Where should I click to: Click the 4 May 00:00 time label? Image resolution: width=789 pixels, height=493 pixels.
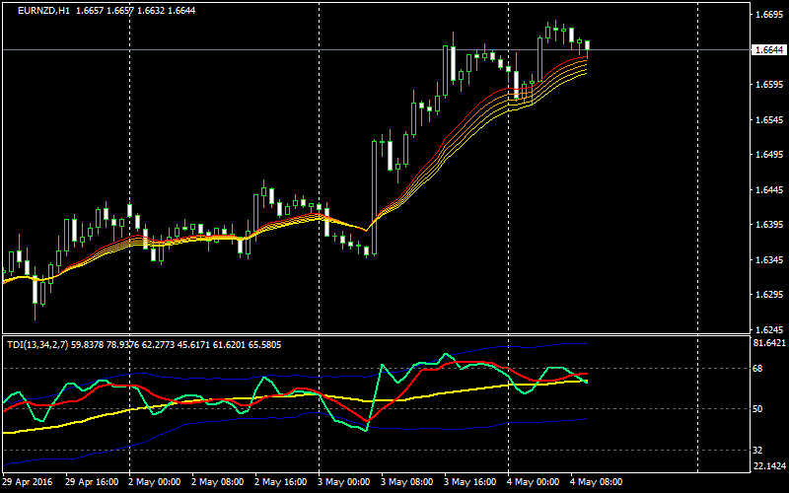pyautogui.click(x=533, y=482)
